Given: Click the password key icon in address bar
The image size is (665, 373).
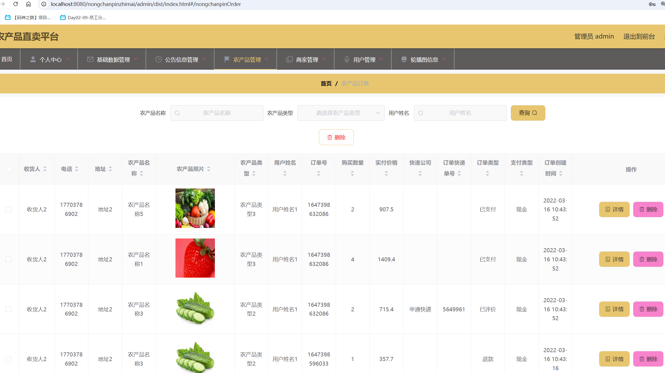Looking at the screenshot, I should click(652, 4).
